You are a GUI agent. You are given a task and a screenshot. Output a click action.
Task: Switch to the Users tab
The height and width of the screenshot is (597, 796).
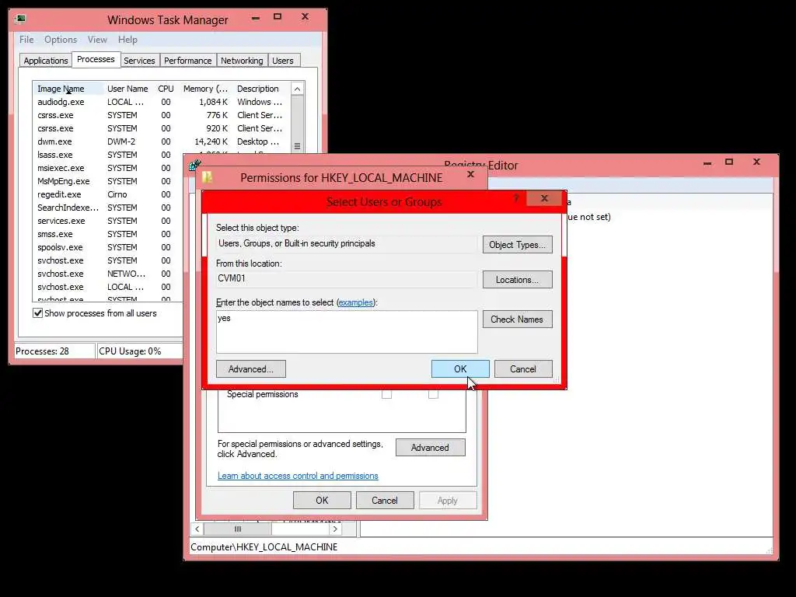tap(283, 61)
